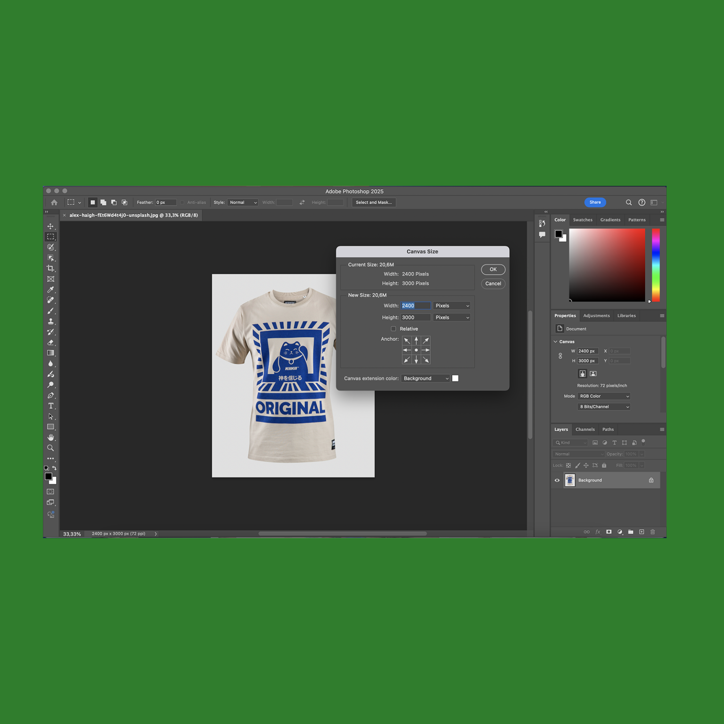Open the Swatches panel tab
The width and height of the screenshot is (724, 724).
(x=583, y=220)
